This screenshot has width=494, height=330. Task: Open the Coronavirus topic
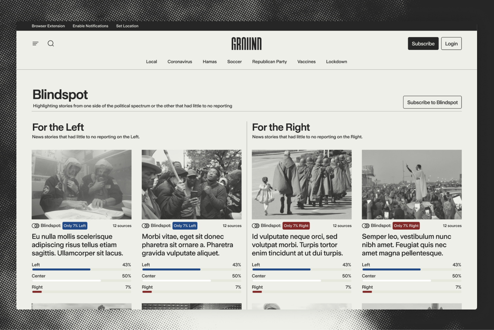(x=180, y=62)
